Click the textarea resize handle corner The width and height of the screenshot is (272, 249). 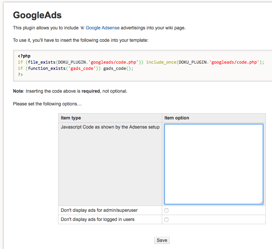tap(262, 202)
